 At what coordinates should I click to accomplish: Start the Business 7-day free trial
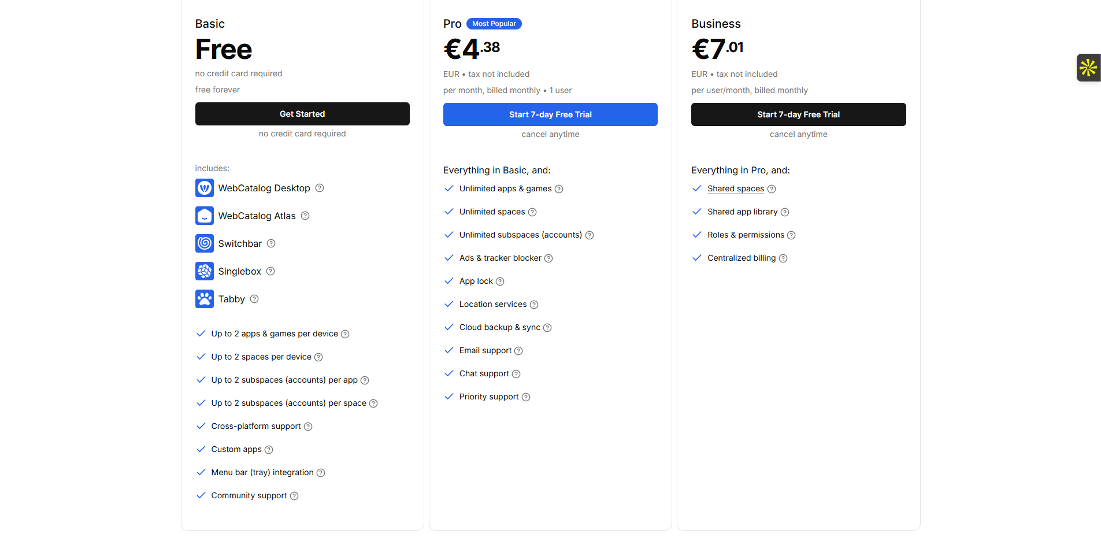point(798,114)
